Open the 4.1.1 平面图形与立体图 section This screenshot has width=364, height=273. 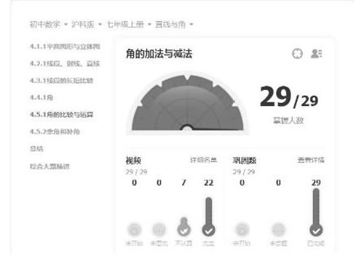click(x=65, y=46)
